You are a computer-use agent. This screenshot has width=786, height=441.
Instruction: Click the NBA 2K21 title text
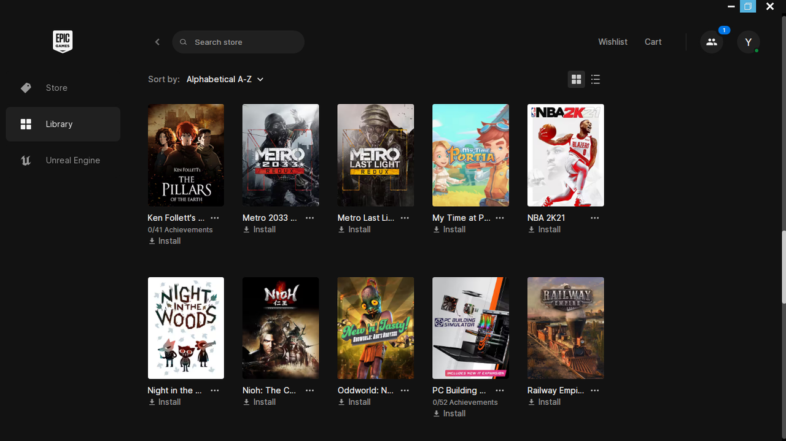(x=546, y=218)
